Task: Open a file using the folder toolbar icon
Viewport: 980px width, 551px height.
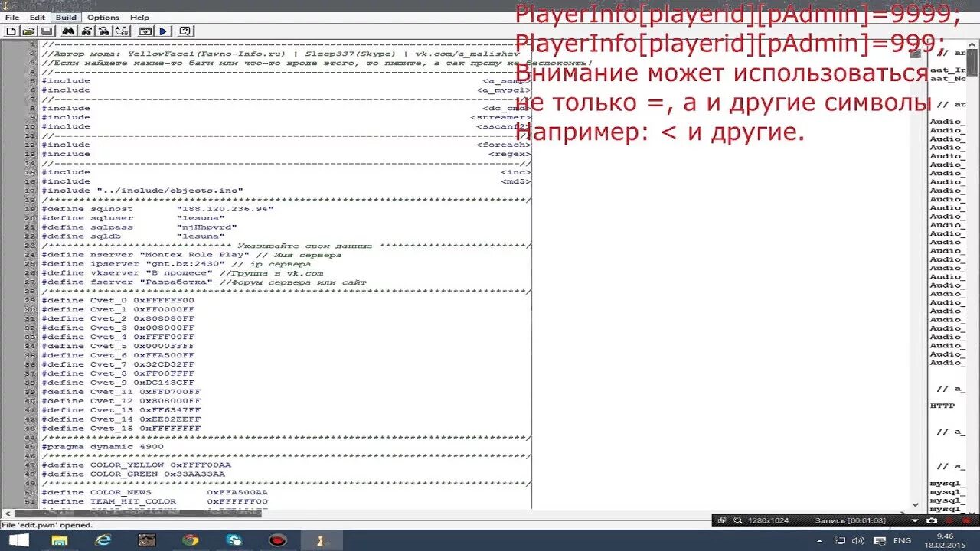Action: [x=29, y=31]
